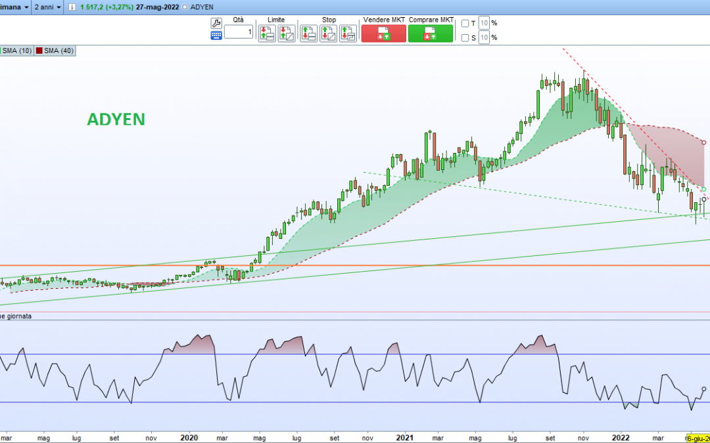Viewport: 710px width, 443px height.
Task: Open the '2 anni' period dropdown
Action: (48, 7)
